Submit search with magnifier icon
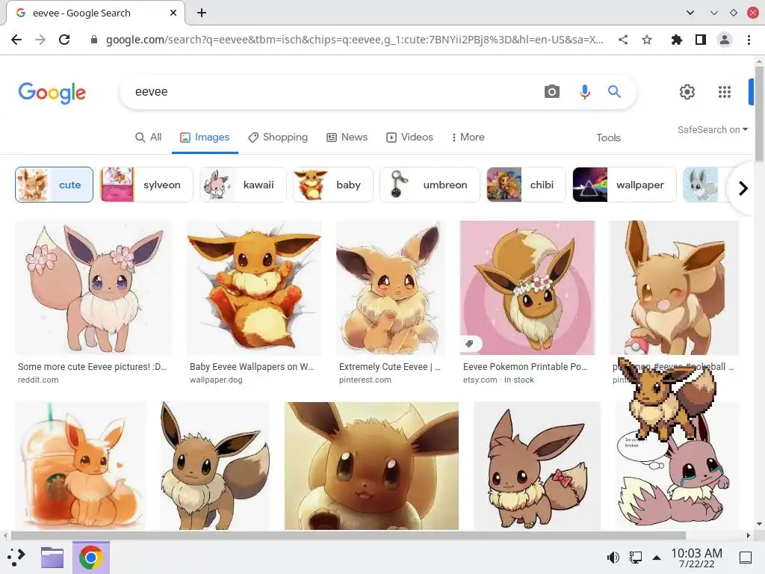 (x=614, y=91)
